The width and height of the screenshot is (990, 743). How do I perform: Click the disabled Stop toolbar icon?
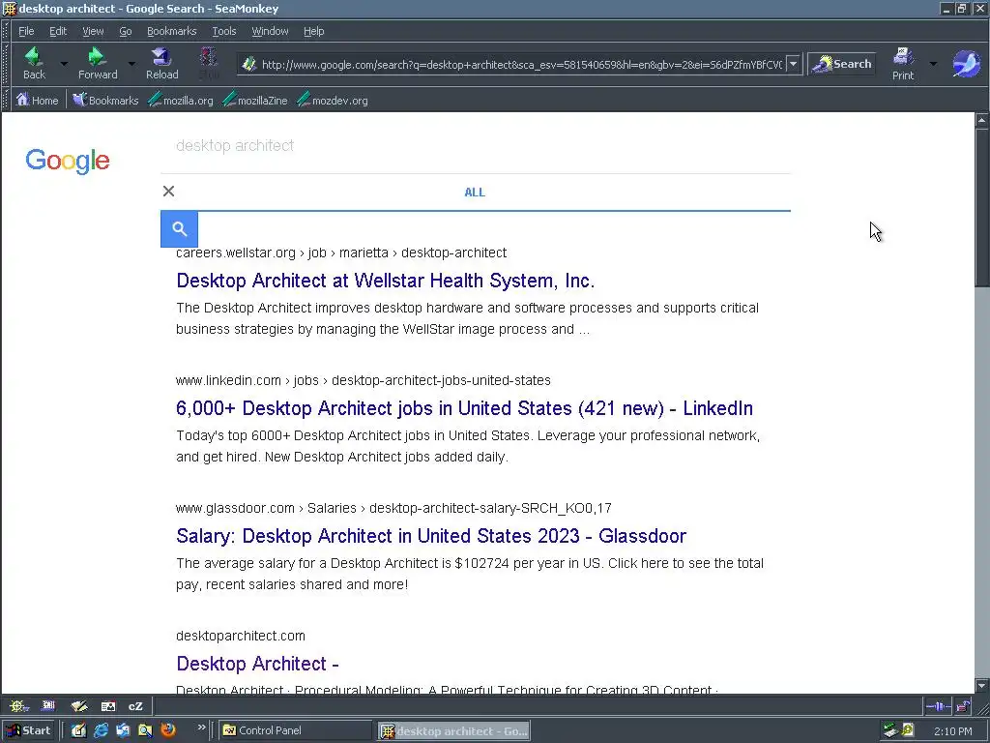[209, 59]
